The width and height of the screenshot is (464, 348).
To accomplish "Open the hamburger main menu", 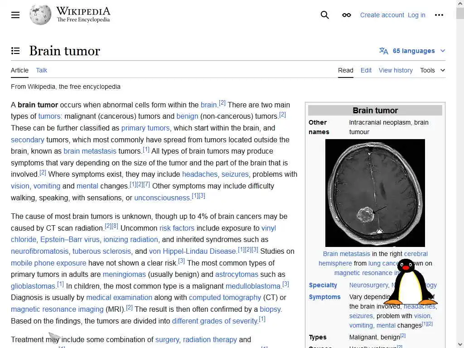I will pyautogui.click(x=15, y=15).
